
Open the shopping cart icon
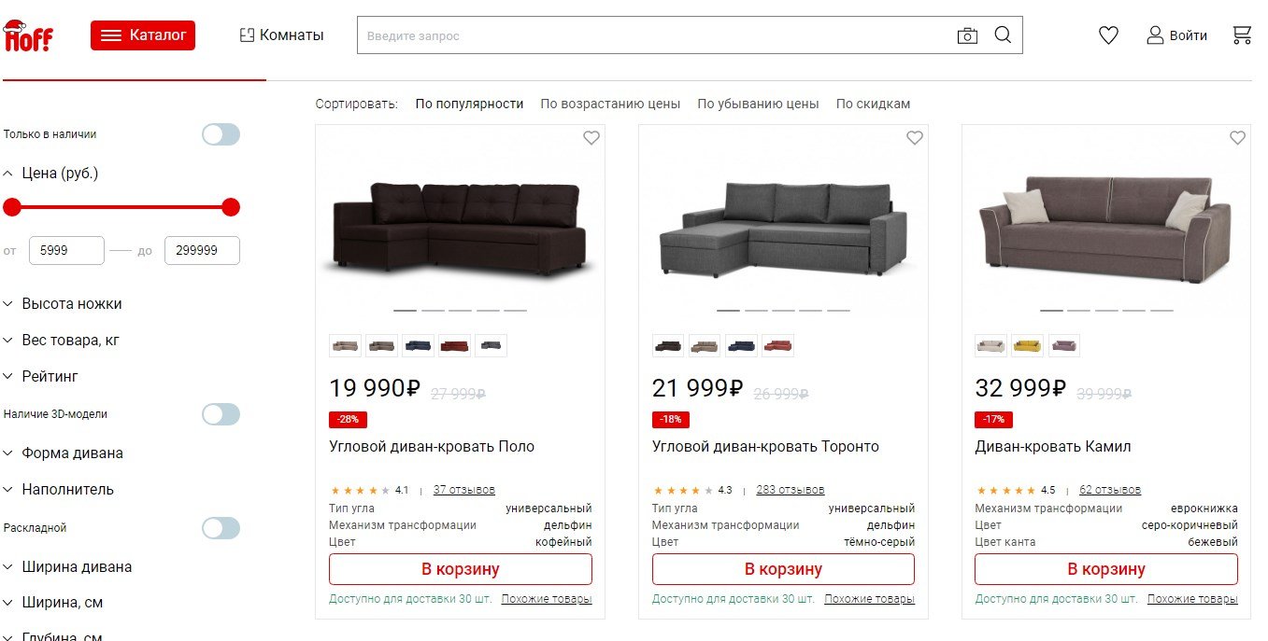coord(1242,35)
